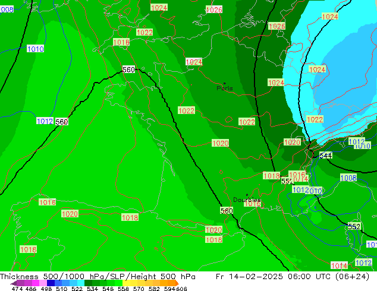Pick the dark blue legend swatch

[51, 283]
